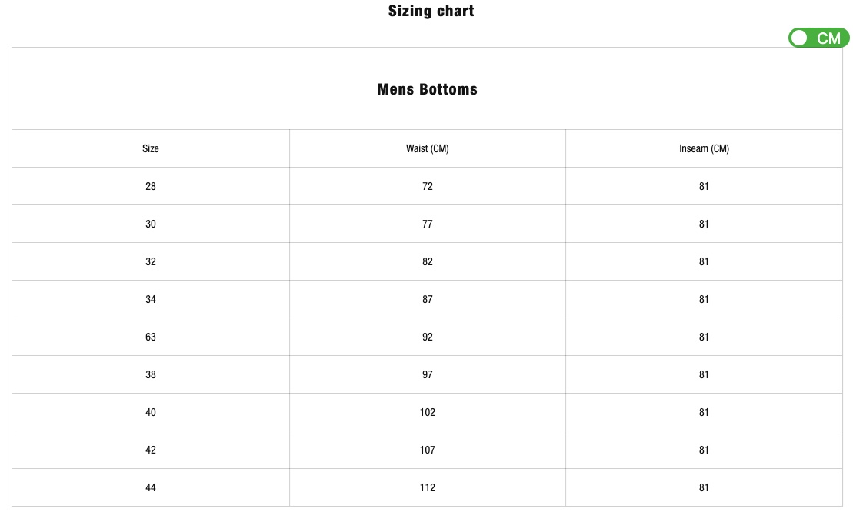Click the waist value 102 cell
Screen dimensions: 853x512
click(427, 412)
